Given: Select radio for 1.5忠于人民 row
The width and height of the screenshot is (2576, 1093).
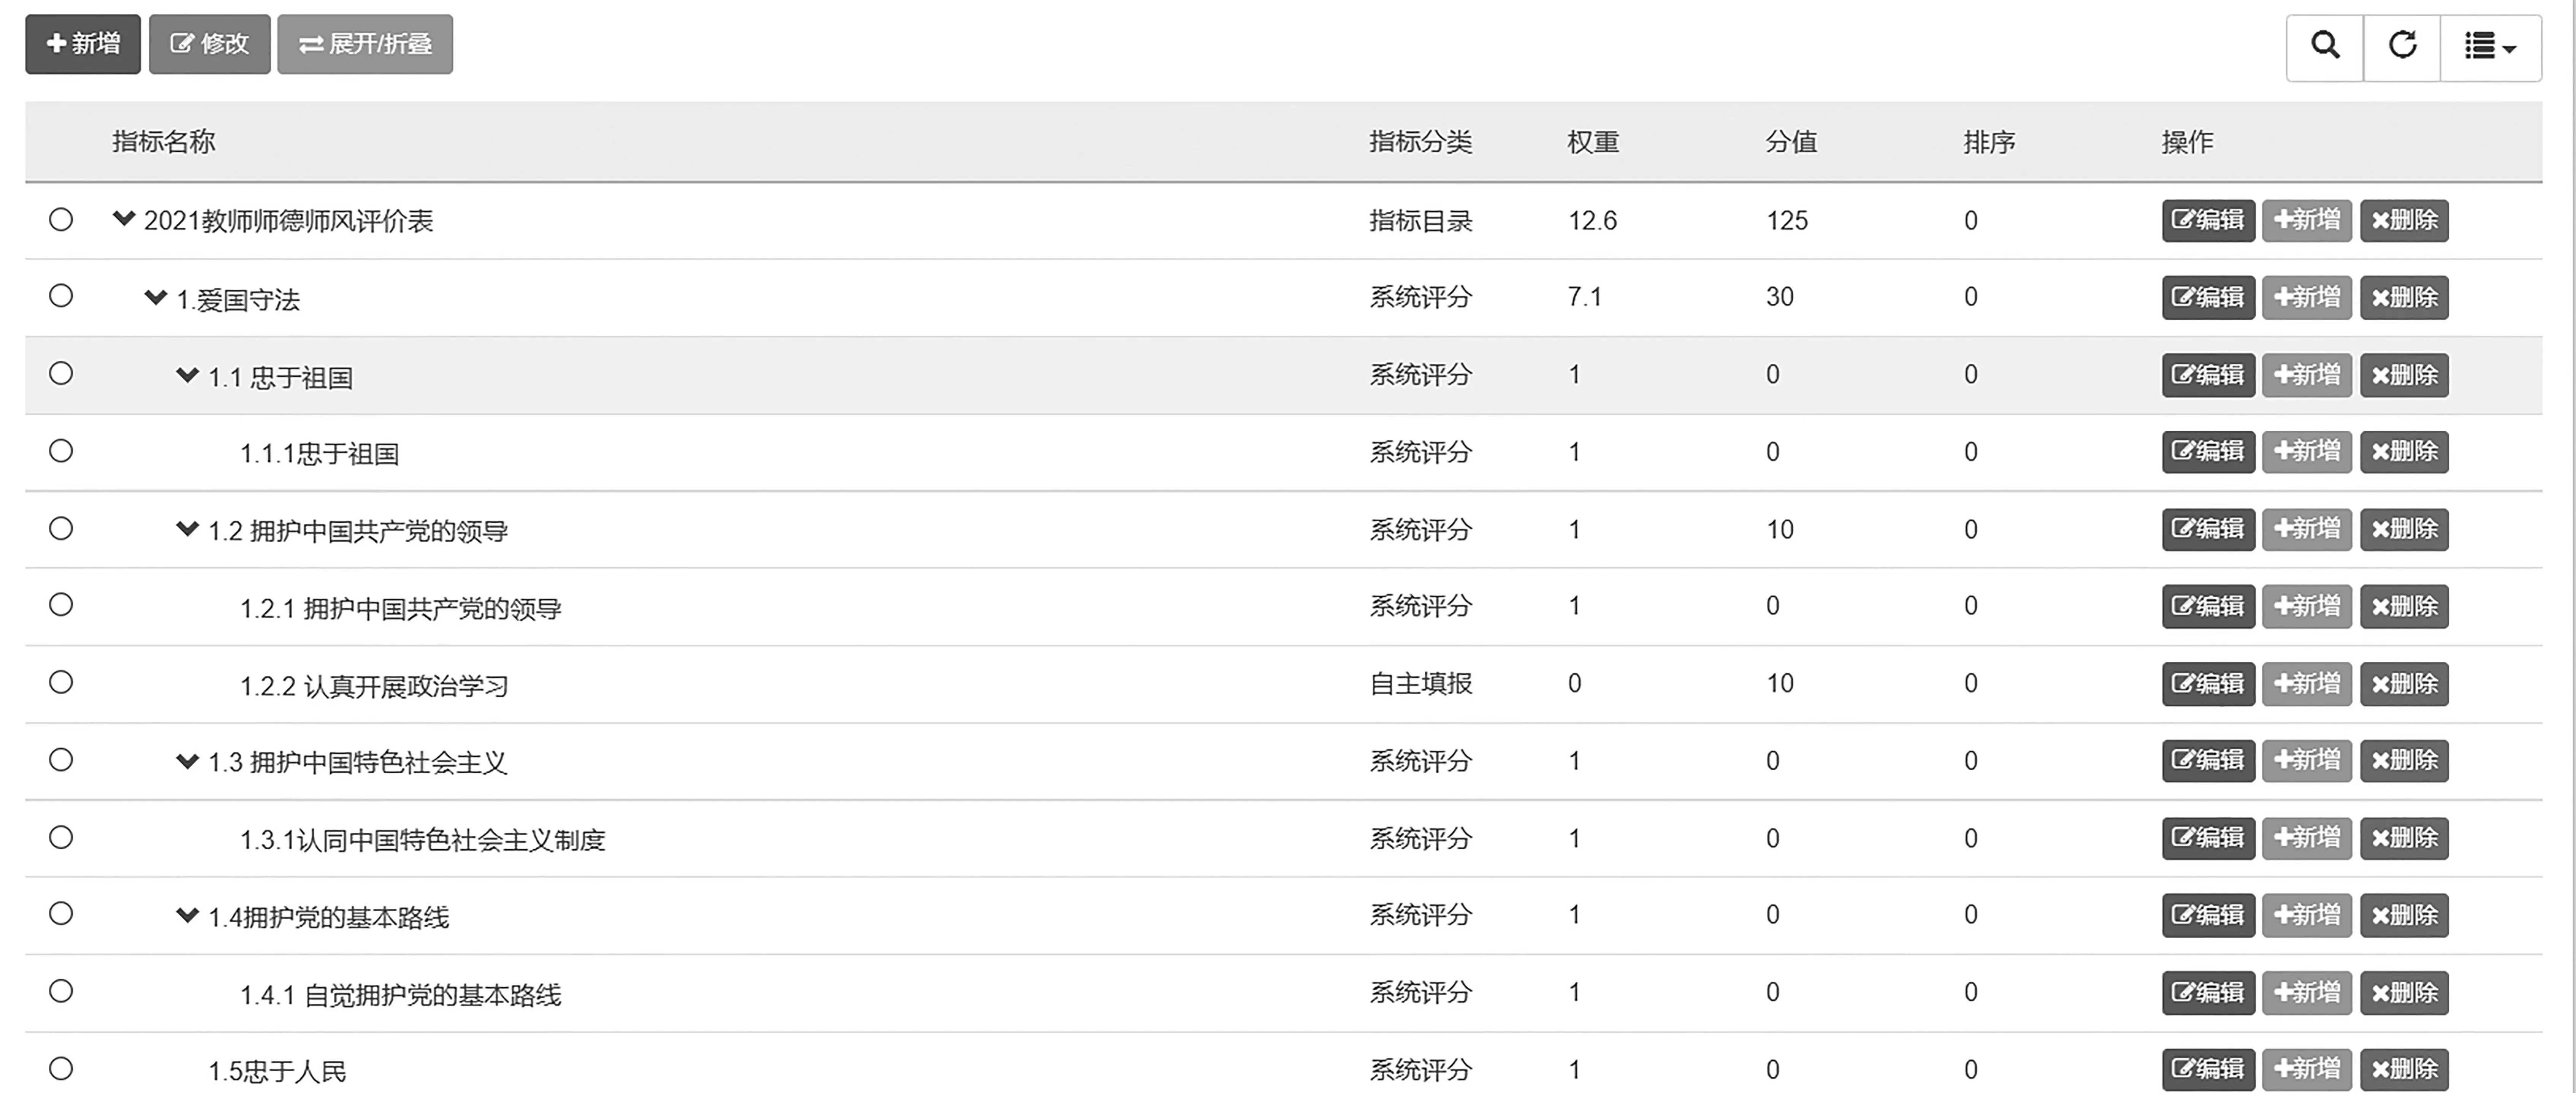Looking at the screenshot, I should pyautogui.click(x=61, y=1069).
